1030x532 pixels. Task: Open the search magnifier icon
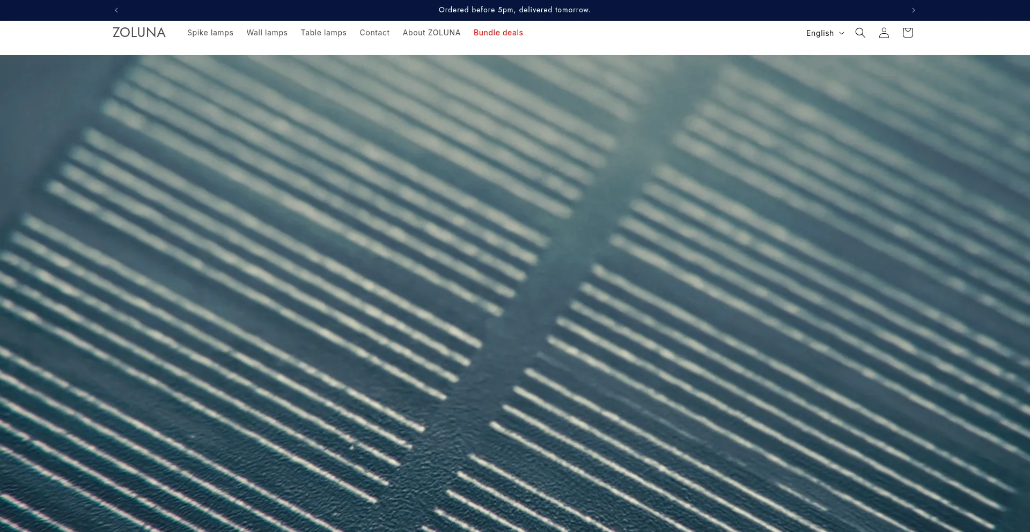(860, 33)
